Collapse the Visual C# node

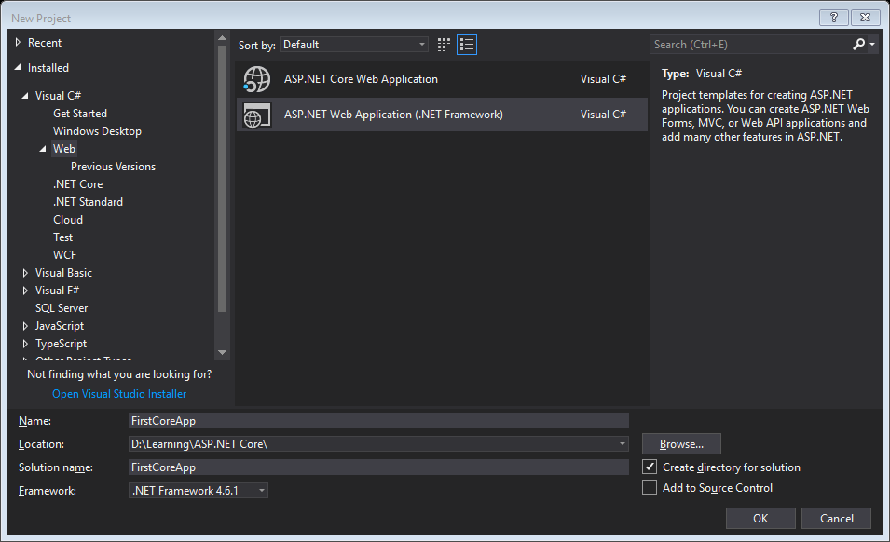pyautogui.click(x=26, y=95)
